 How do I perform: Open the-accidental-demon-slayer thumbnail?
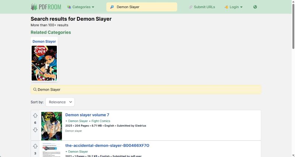pos(52,150)
